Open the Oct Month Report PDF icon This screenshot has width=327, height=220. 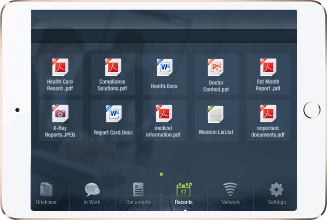click(x=268, y=67)
